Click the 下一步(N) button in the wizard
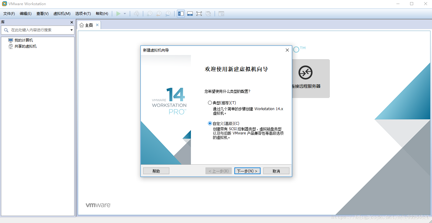The image size is (432, 223). [247, 171]
